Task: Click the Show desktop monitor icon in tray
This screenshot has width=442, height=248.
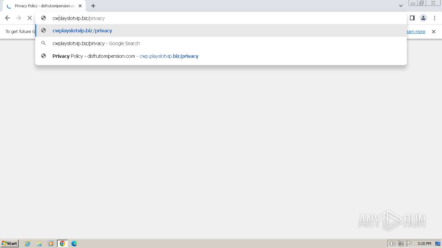Action: pos(438,244)
